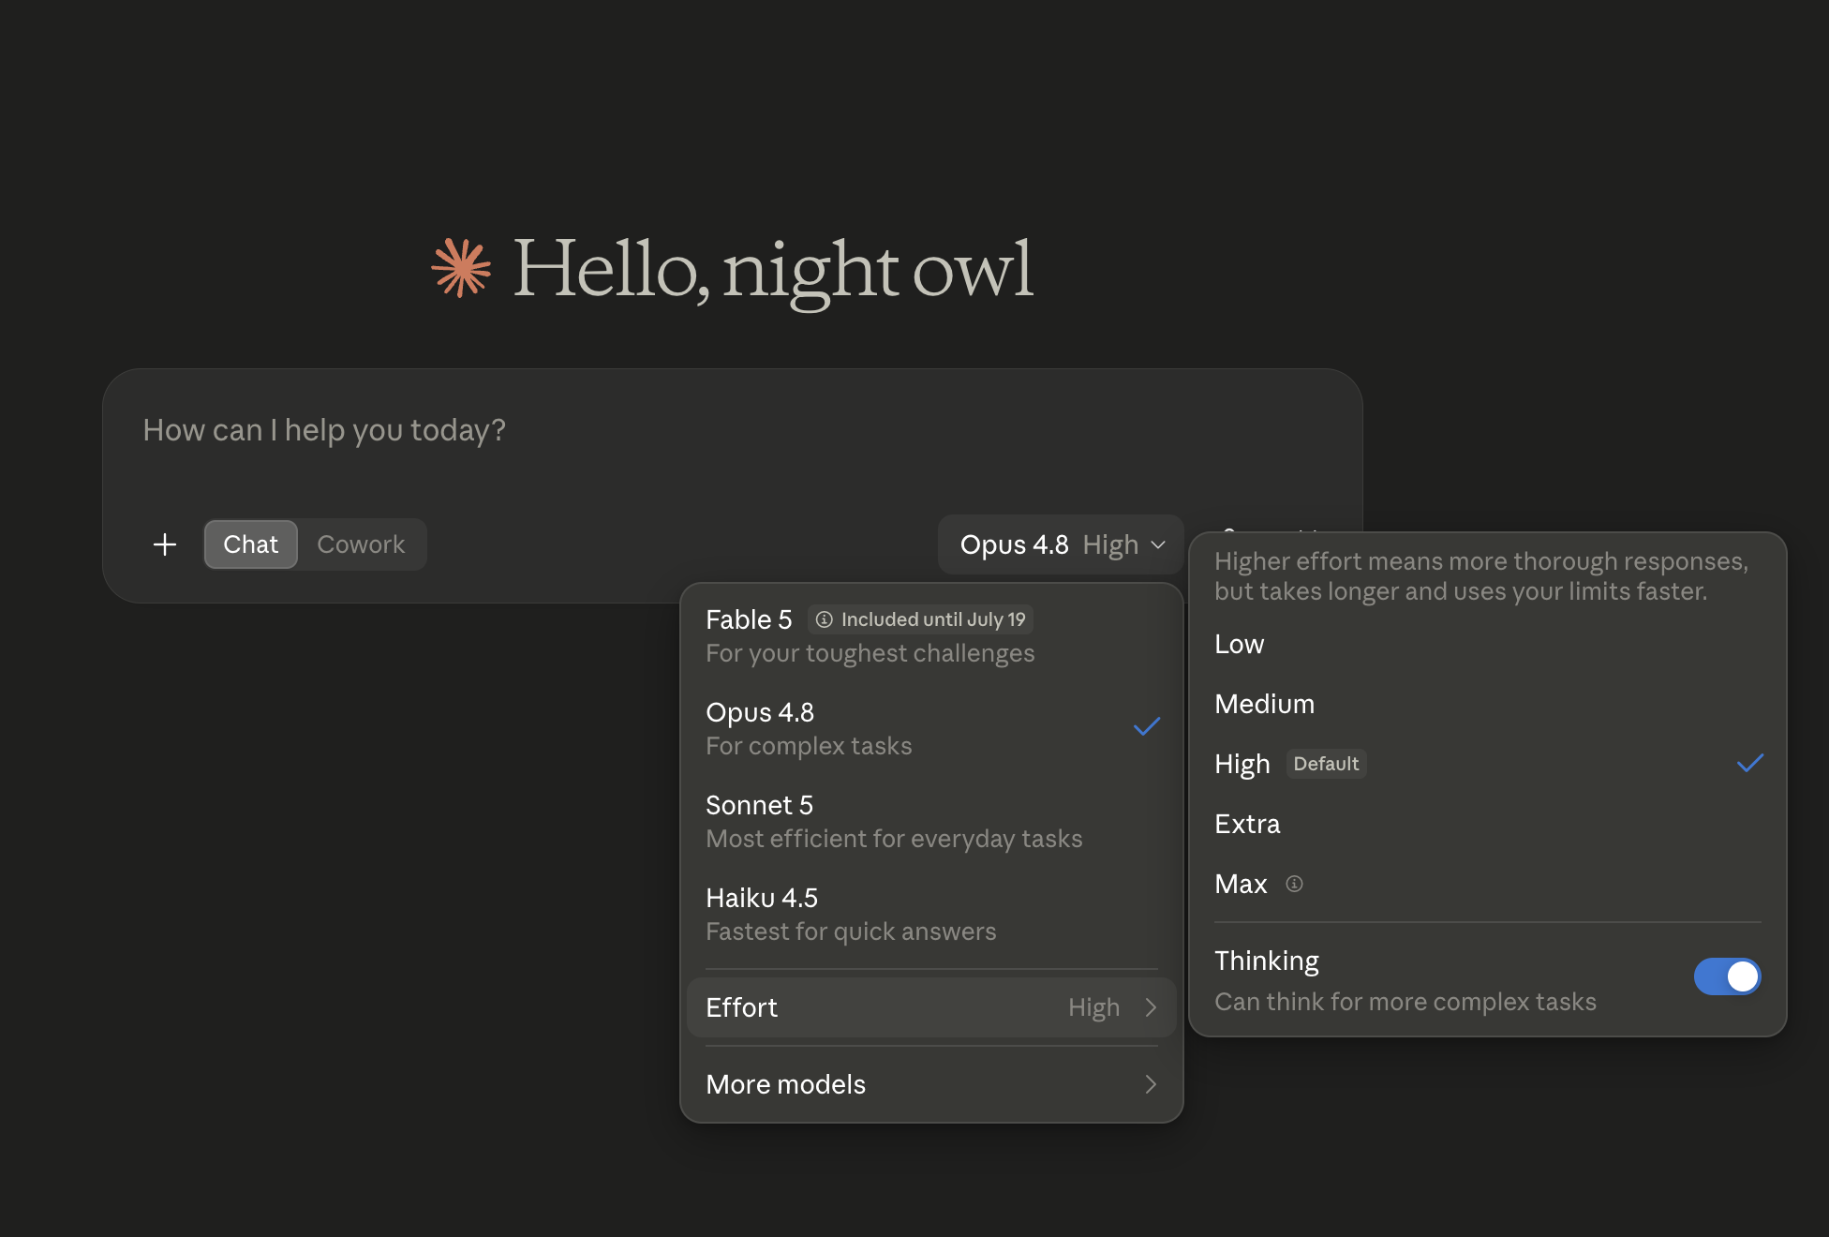
Task: Set effort to Max
Action: pyautogui.click(x=1488, y=884)
